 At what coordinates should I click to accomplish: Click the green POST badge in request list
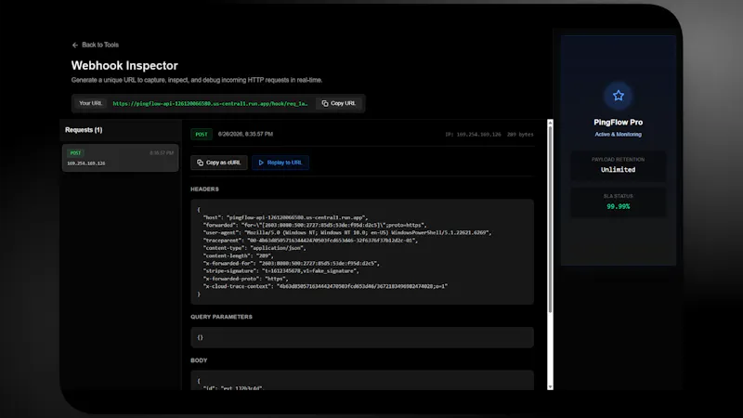pos(75,153)
